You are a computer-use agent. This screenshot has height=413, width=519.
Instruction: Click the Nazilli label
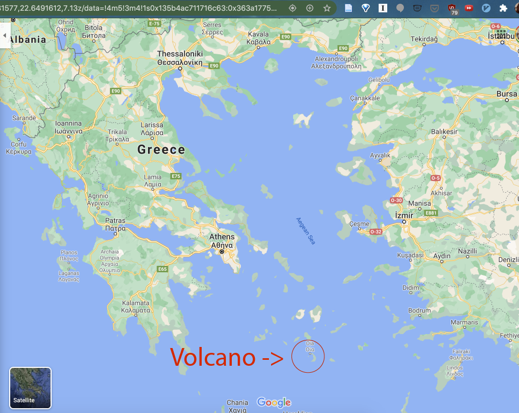click(x=467, y=251)
